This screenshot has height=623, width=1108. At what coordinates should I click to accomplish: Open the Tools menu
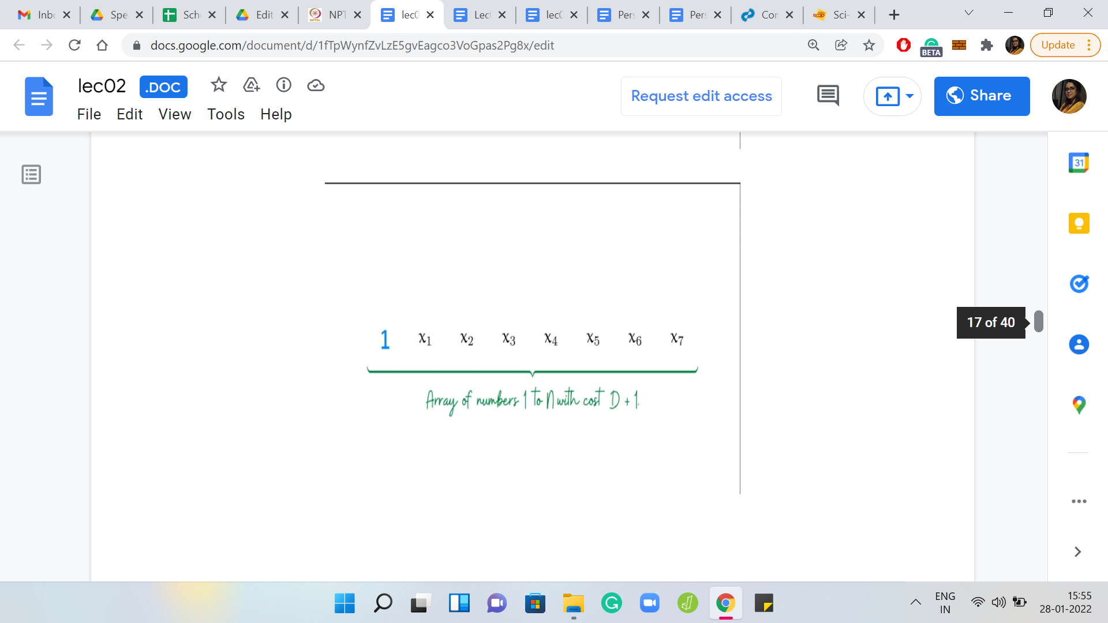pos(226,114)
